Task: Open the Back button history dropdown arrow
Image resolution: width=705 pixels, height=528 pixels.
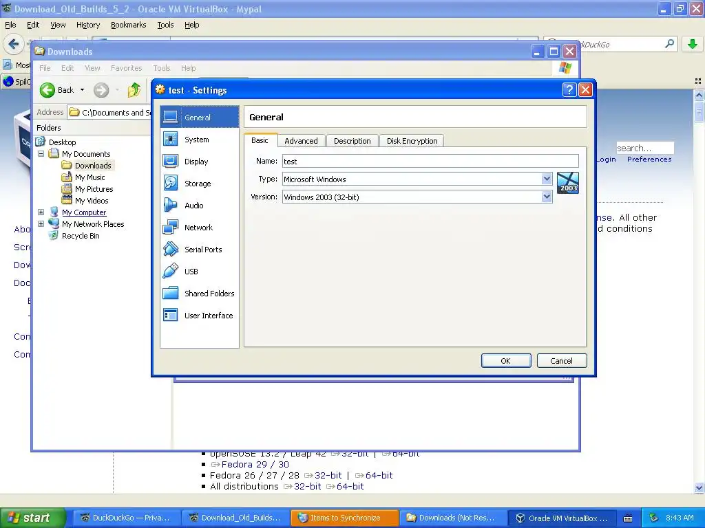Action: click(x=83, y=90)
